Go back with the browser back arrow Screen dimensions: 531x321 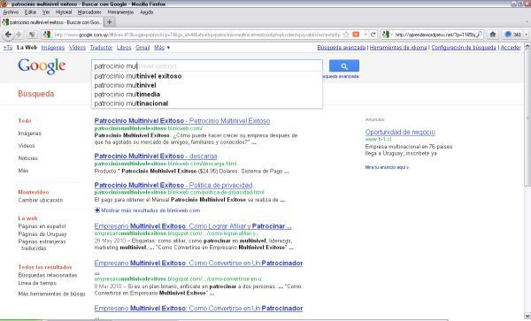coord(8,34)
